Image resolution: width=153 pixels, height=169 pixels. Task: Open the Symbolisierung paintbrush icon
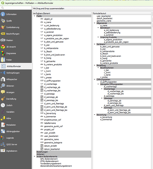click(3, 27)
